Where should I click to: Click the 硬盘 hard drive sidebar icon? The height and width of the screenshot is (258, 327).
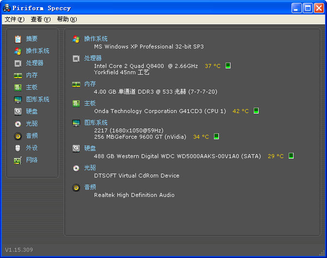click(18, 112)
